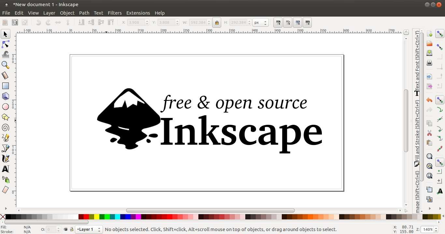Open the Layer menu
The width and height of the screenshot is (445, 234).
pyautogui.click(x=49, y=13)
